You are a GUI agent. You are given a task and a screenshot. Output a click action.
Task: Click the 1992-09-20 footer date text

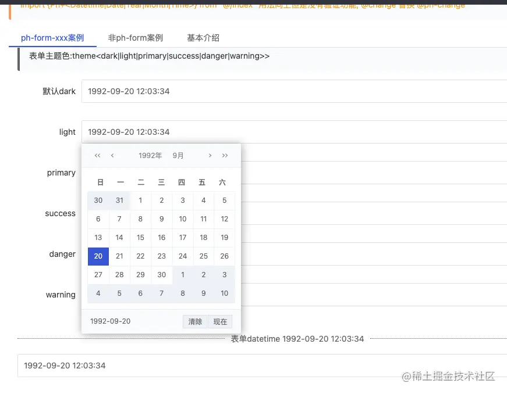[110, 321]
